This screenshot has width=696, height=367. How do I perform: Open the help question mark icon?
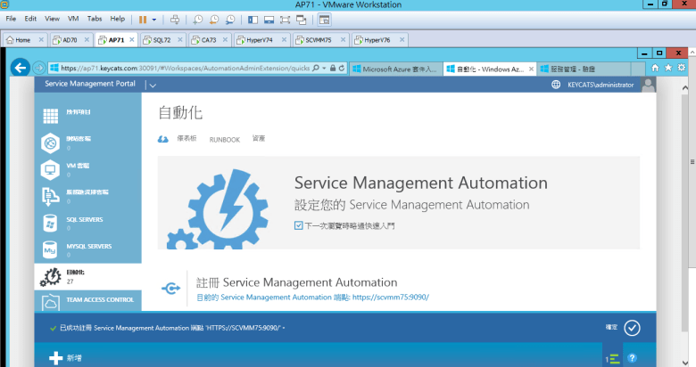click(632, 358)
